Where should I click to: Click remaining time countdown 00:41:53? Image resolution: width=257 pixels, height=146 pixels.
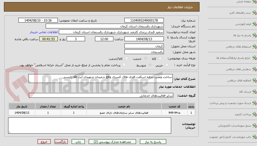tap(49, 39)
